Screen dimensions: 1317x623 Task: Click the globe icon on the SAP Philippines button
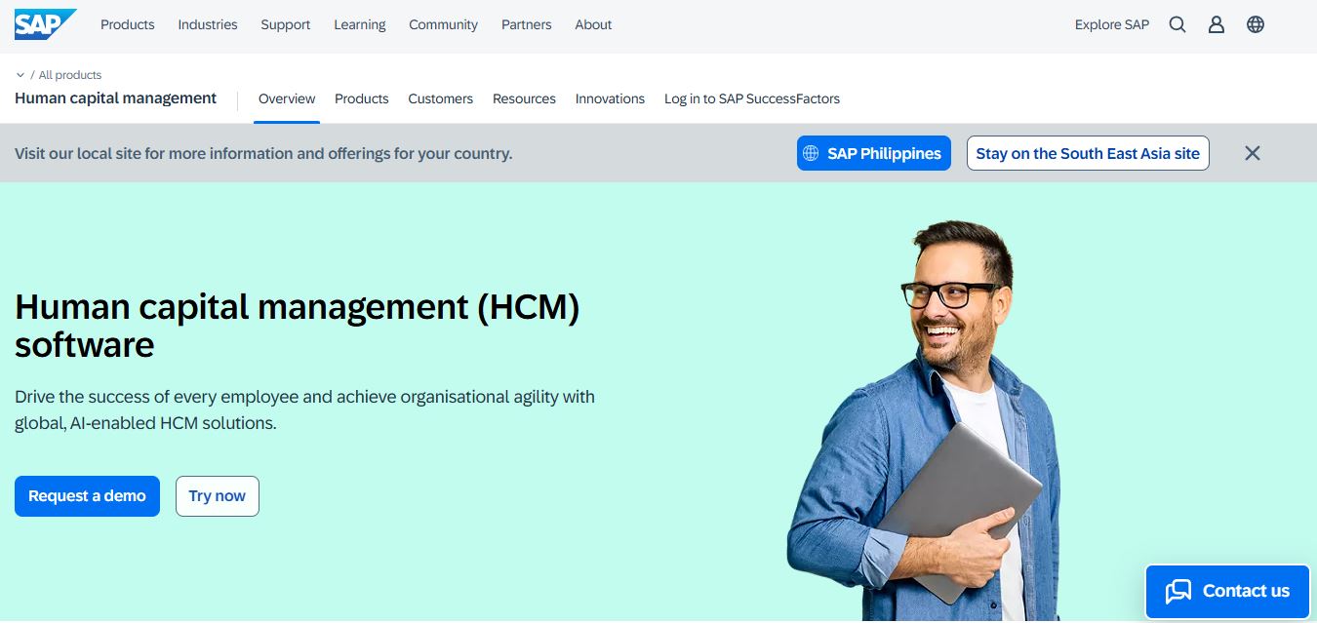click(811, 153)
